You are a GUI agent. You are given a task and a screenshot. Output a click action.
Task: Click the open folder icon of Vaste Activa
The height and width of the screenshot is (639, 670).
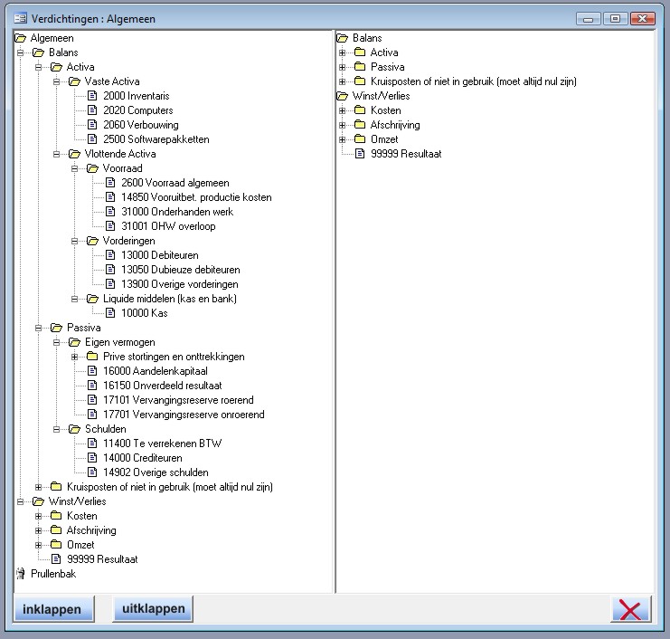(74, 81)
